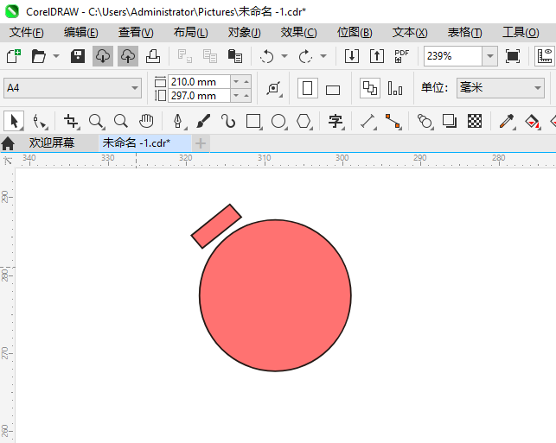Click the Paste clipboard icon
Screen dimensions: 556x443
tap(234, 56)
